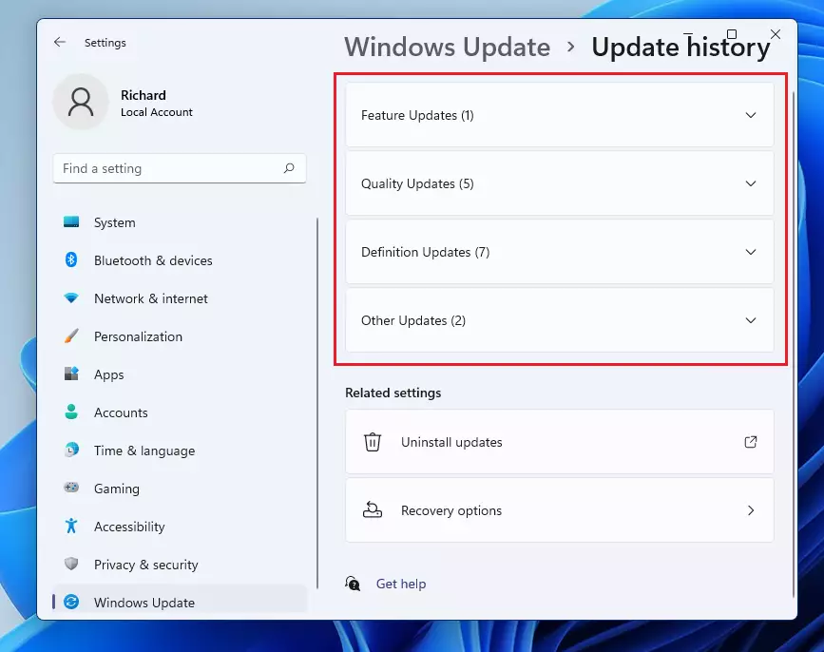Click the Settings title text

point(105,43)
